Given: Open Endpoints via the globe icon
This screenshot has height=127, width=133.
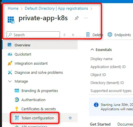Looking at the screenshot, I should click(110, 34).
